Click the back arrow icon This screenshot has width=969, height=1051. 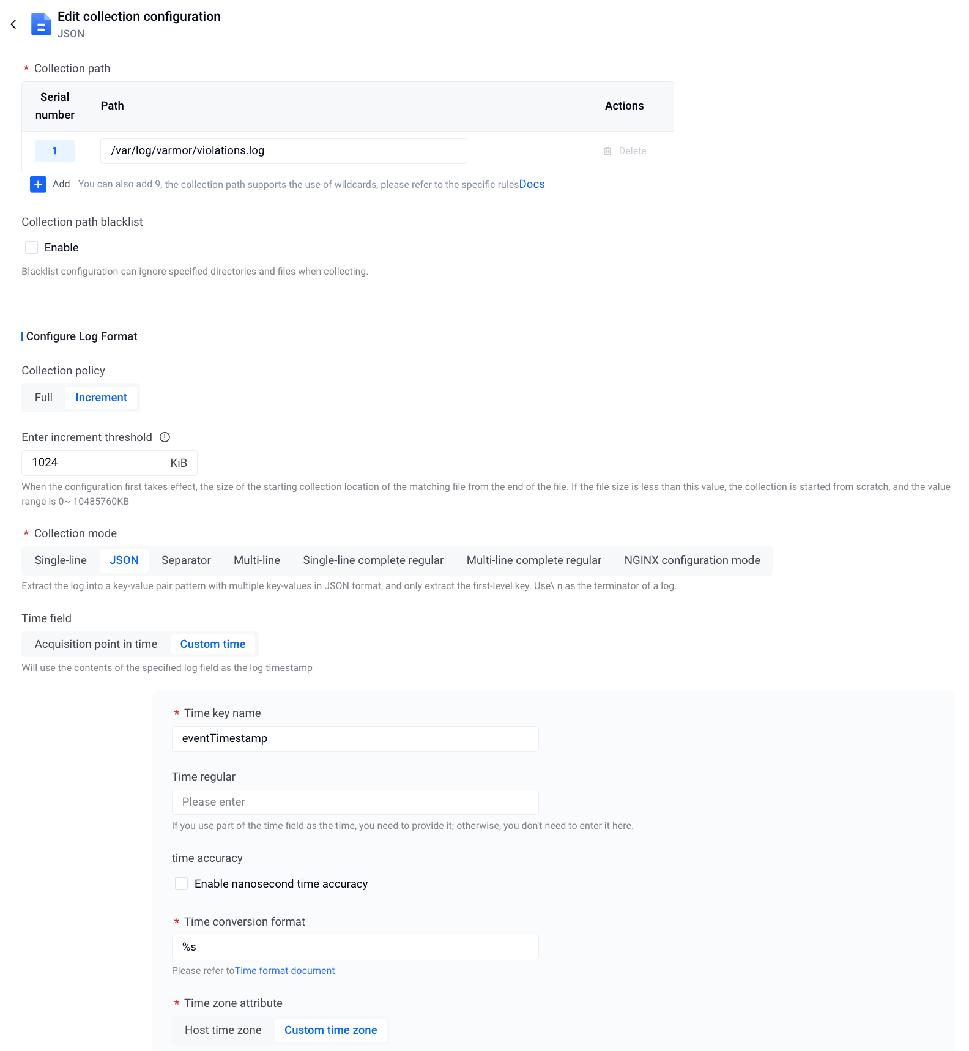13,24
